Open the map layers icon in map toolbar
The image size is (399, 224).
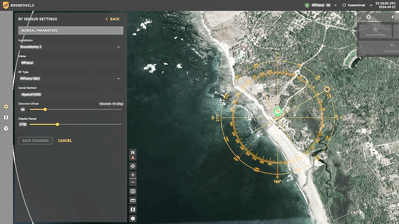133,209
